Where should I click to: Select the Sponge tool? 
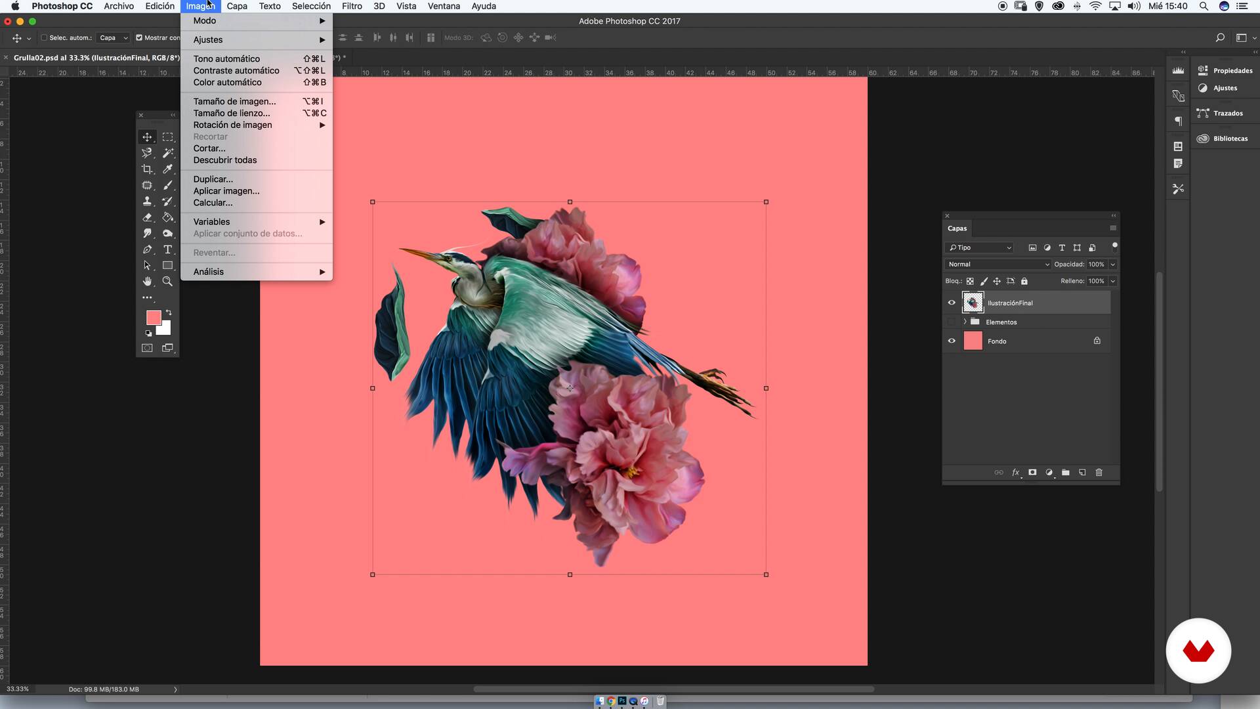point(168,233)
